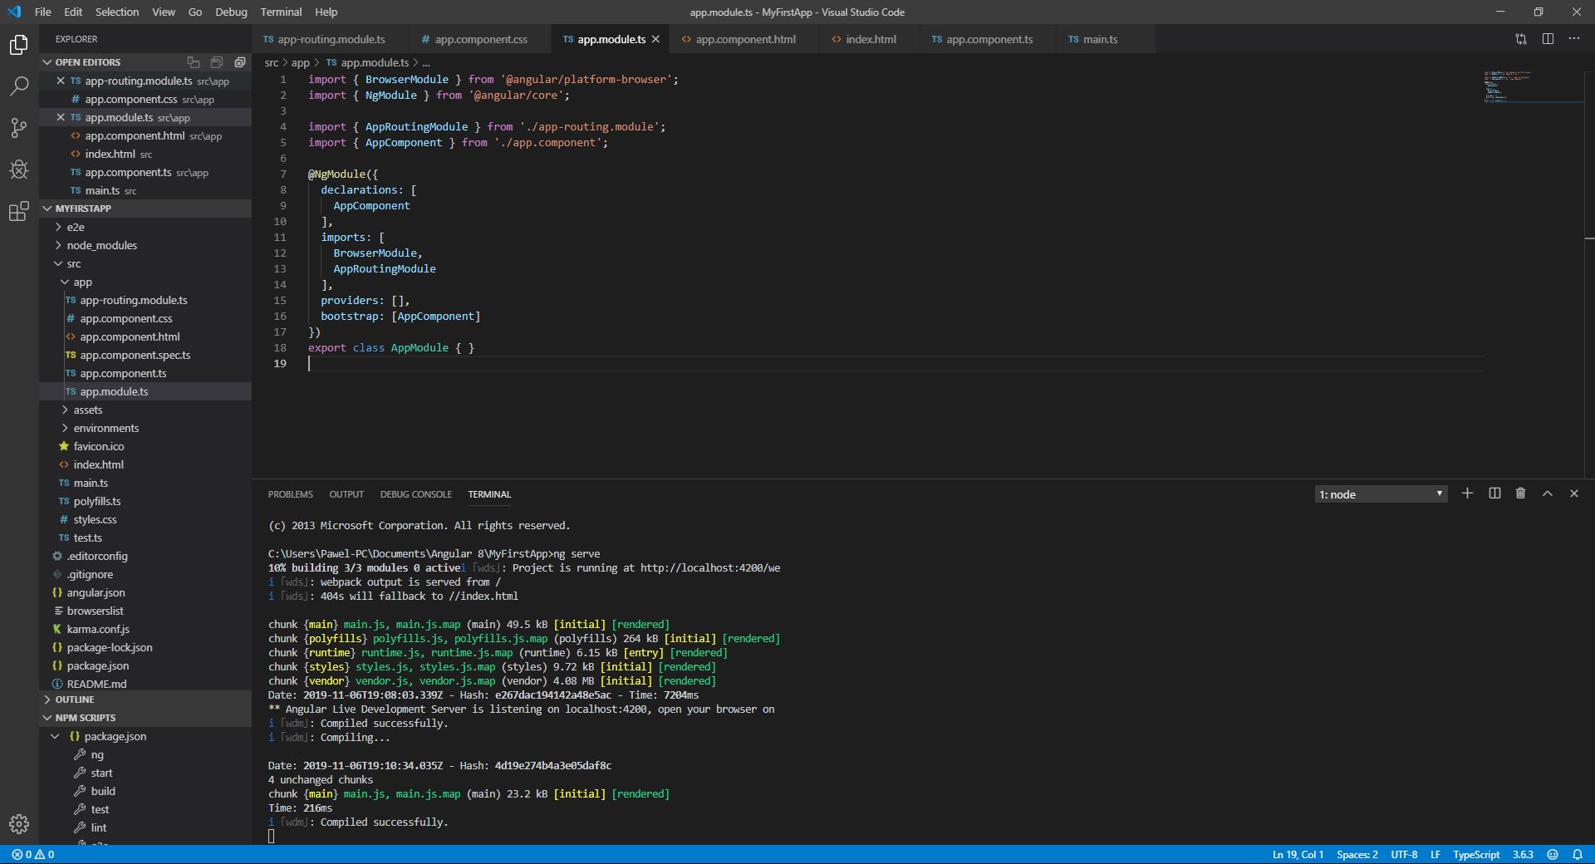This screenshot has height=864, width=1595.
Task: Switch to the Debug Console panel tab
Action: (x=415, y=494)
